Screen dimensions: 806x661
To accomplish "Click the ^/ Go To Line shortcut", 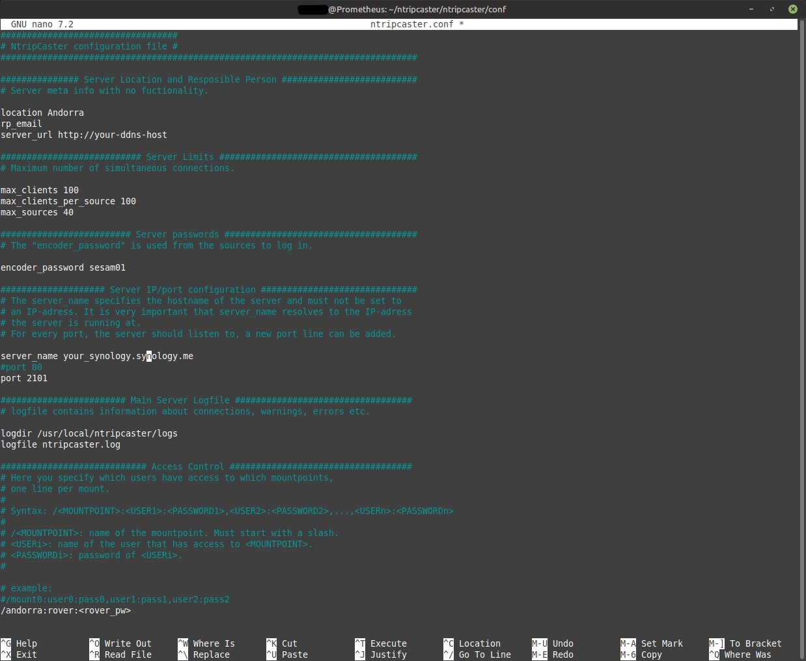I will click(x=477, y=654).
